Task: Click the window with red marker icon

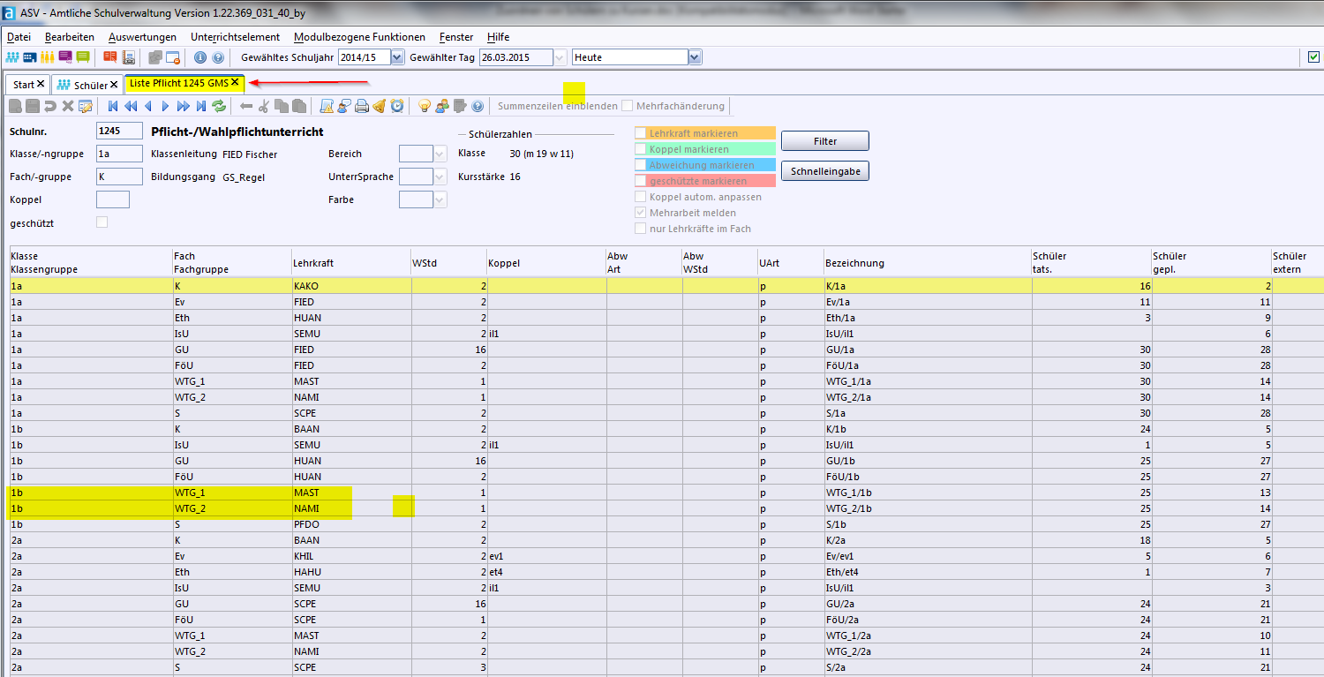Action: [x=172, y=57]
